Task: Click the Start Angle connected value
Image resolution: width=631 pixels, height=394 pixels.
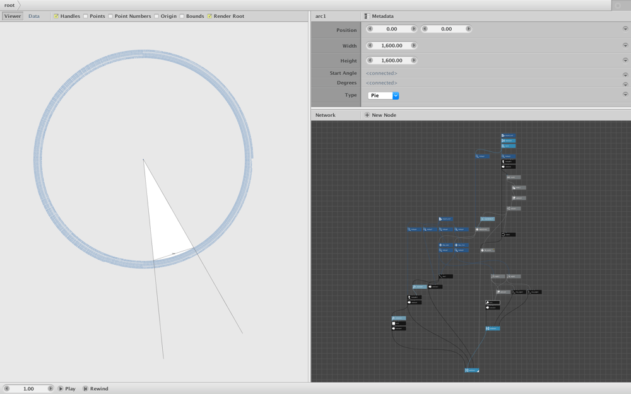Action: [x=382, y=73]
